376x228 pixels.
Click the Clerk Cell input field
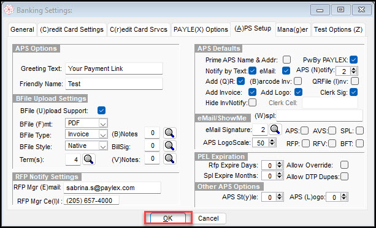tap(330, 103)
